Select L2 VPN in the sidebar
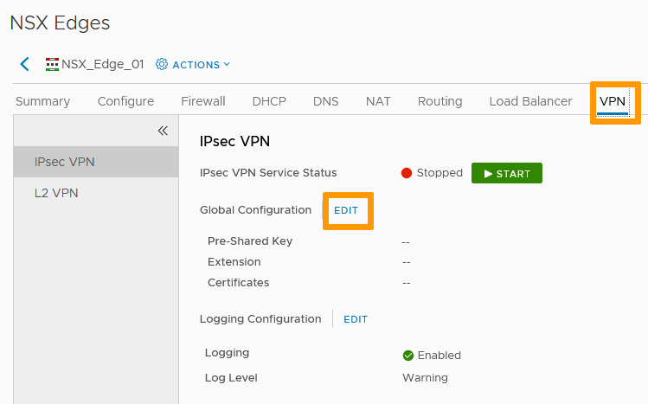This screenshot has width=648, height=404. tap(56, 193)
